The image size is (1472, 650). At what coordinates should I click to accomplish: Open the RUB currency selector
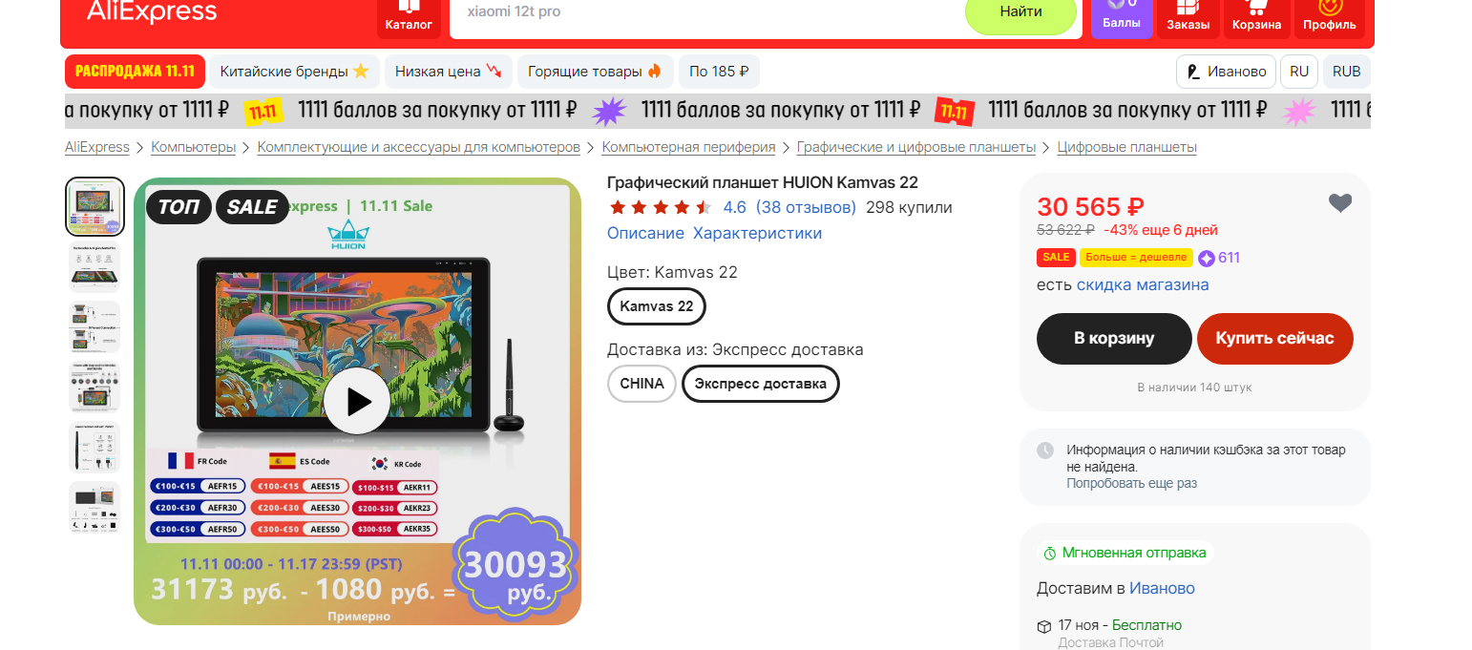click(x=1347, y=72)
